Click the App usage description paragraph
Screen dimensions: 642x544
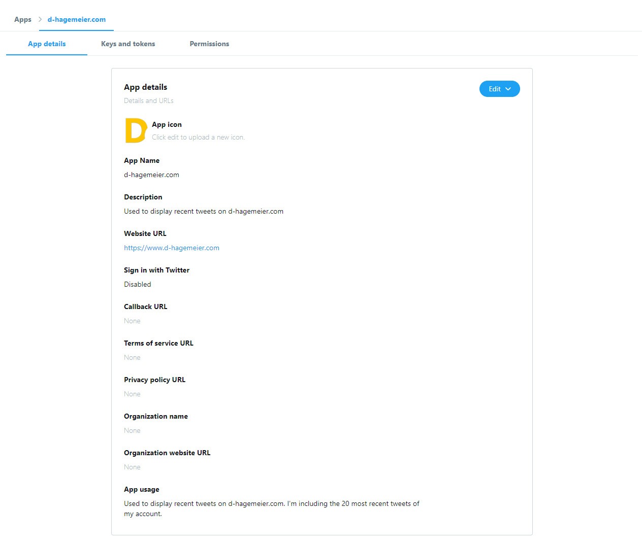coord(271,508)
